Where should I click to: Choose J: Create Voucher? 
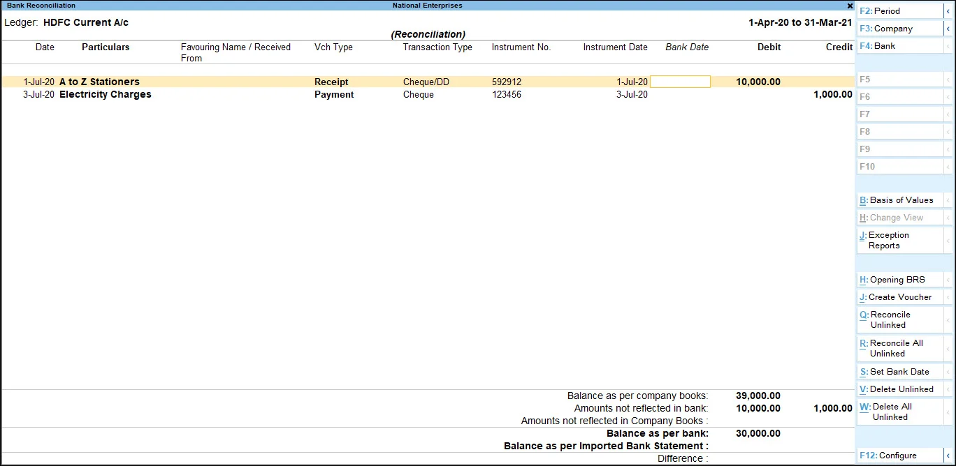click(x=900, y=297)
